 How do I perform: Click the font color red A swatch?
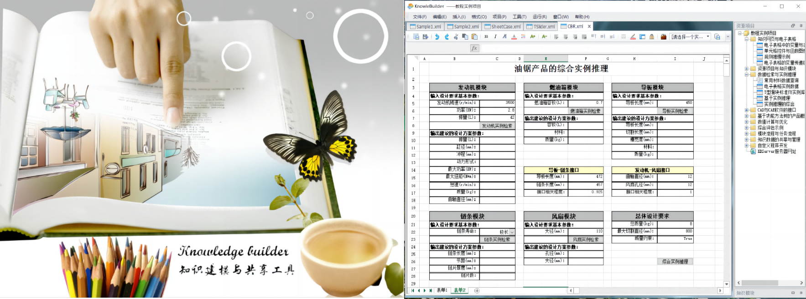coord(514,37)
